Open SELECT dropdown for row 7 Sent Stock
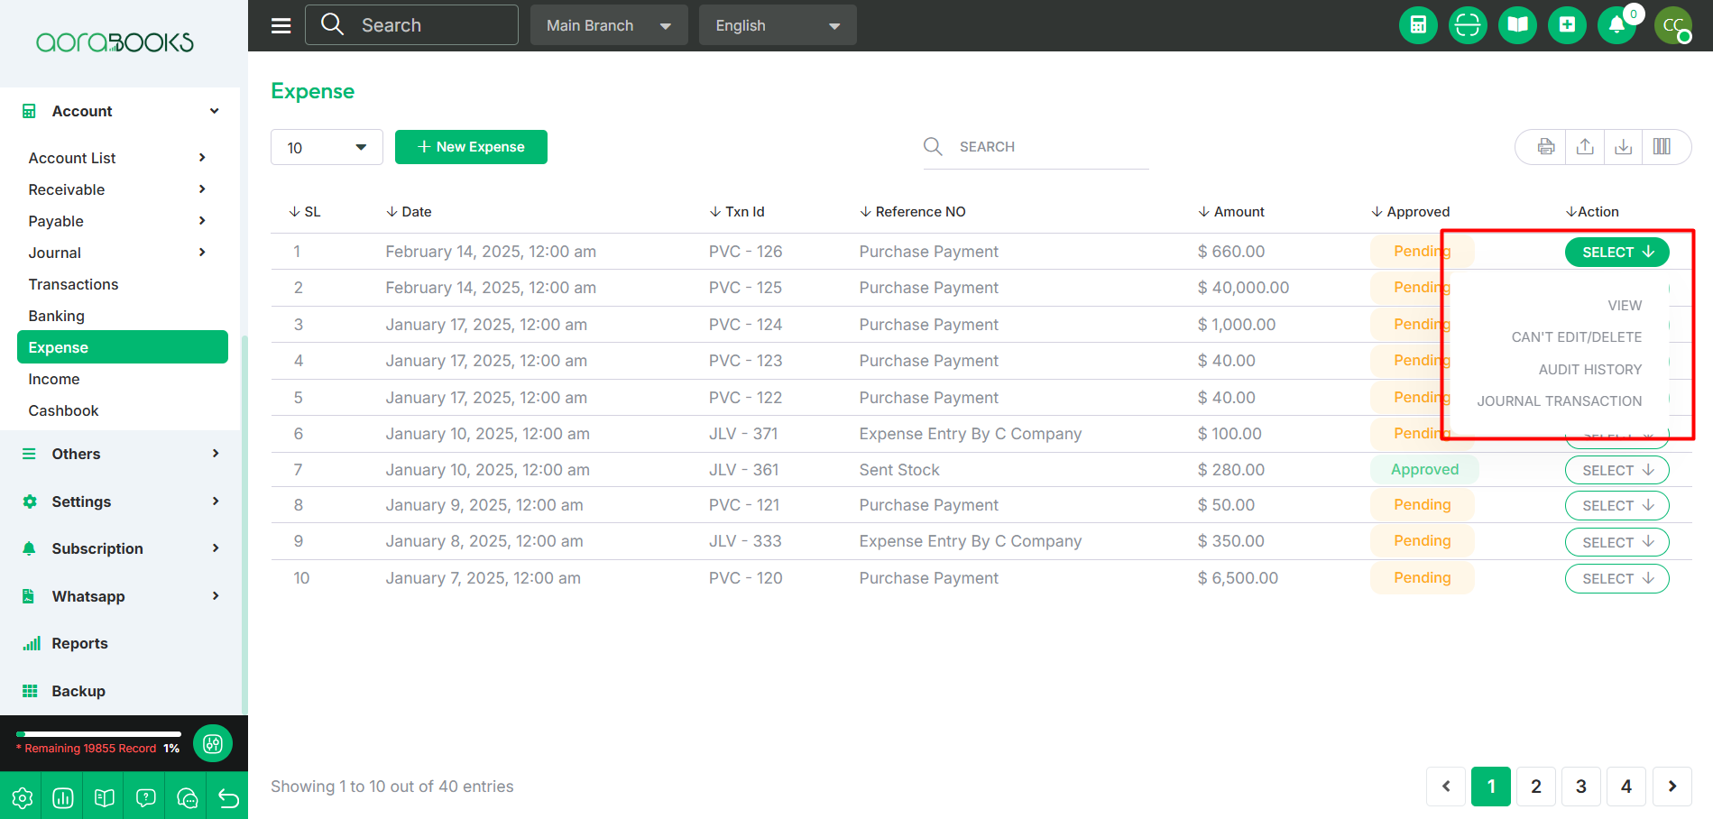The width and height of the screenshot is (1713, 819). (1617, 470)
